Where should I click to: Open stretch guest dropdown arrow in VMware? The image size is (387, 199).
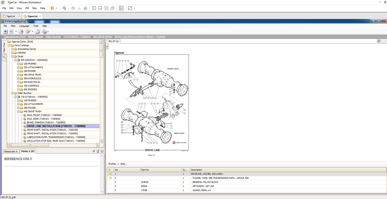click(x=134, y=8)
